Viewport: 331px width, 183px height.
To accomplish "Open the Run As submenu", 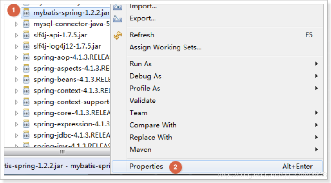I will point(141,64).
